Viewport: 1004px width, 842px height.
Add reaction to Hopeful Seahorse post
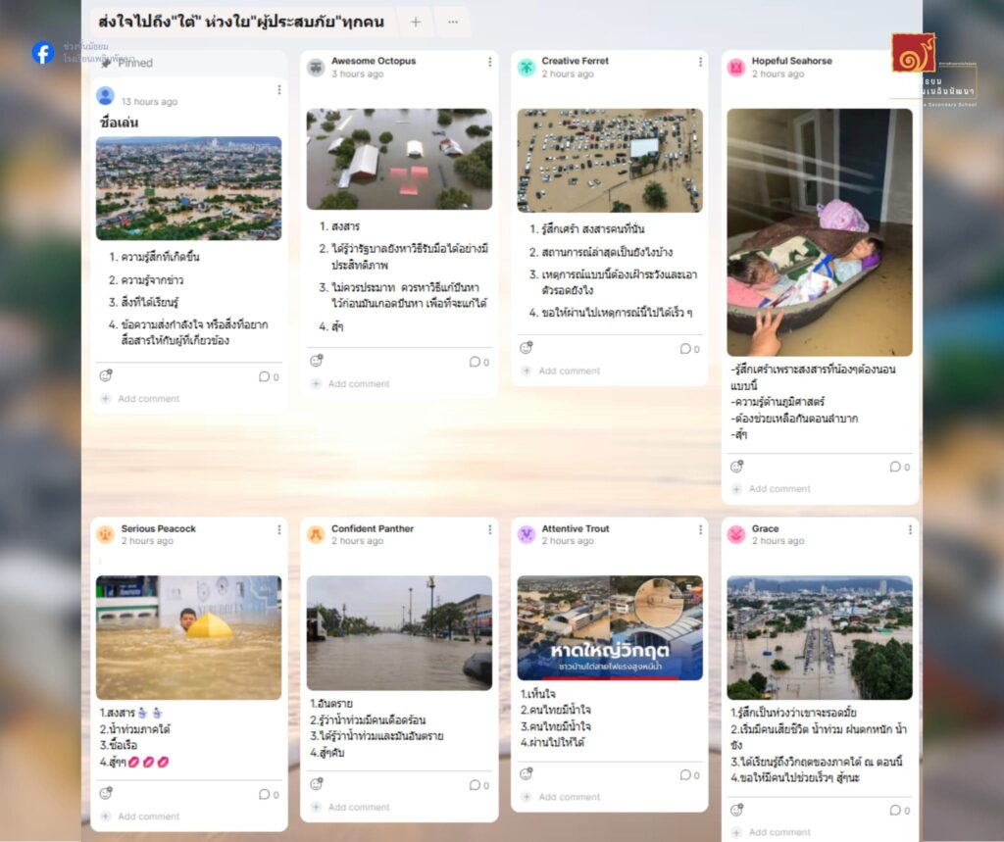[x=737, y=467]
